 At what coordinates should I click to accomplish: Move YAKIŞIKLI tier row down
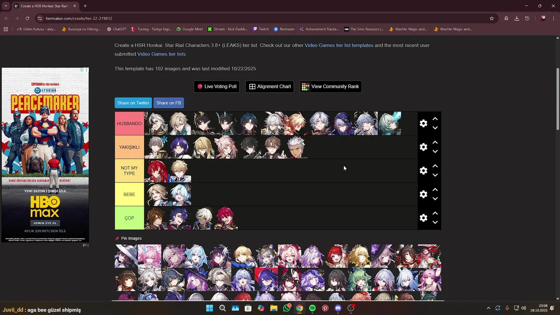point(435,152)
